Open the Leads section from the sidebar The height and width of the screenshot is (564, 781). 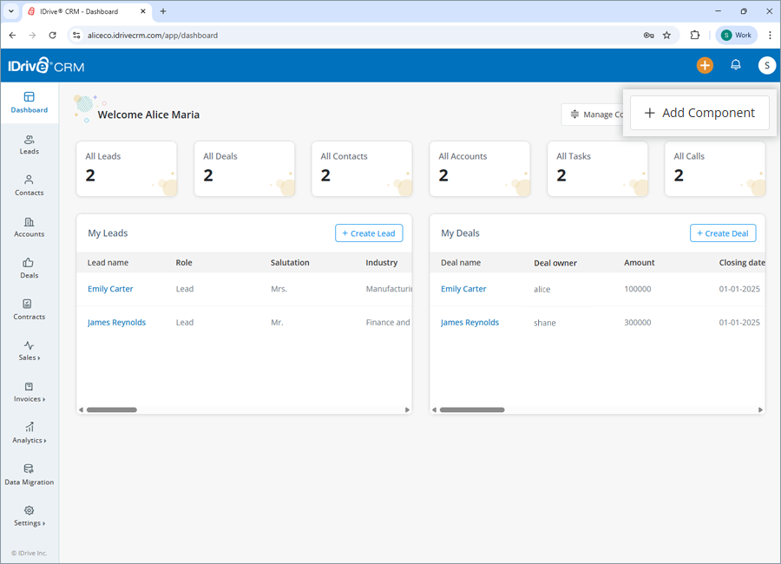click(29, 145)
